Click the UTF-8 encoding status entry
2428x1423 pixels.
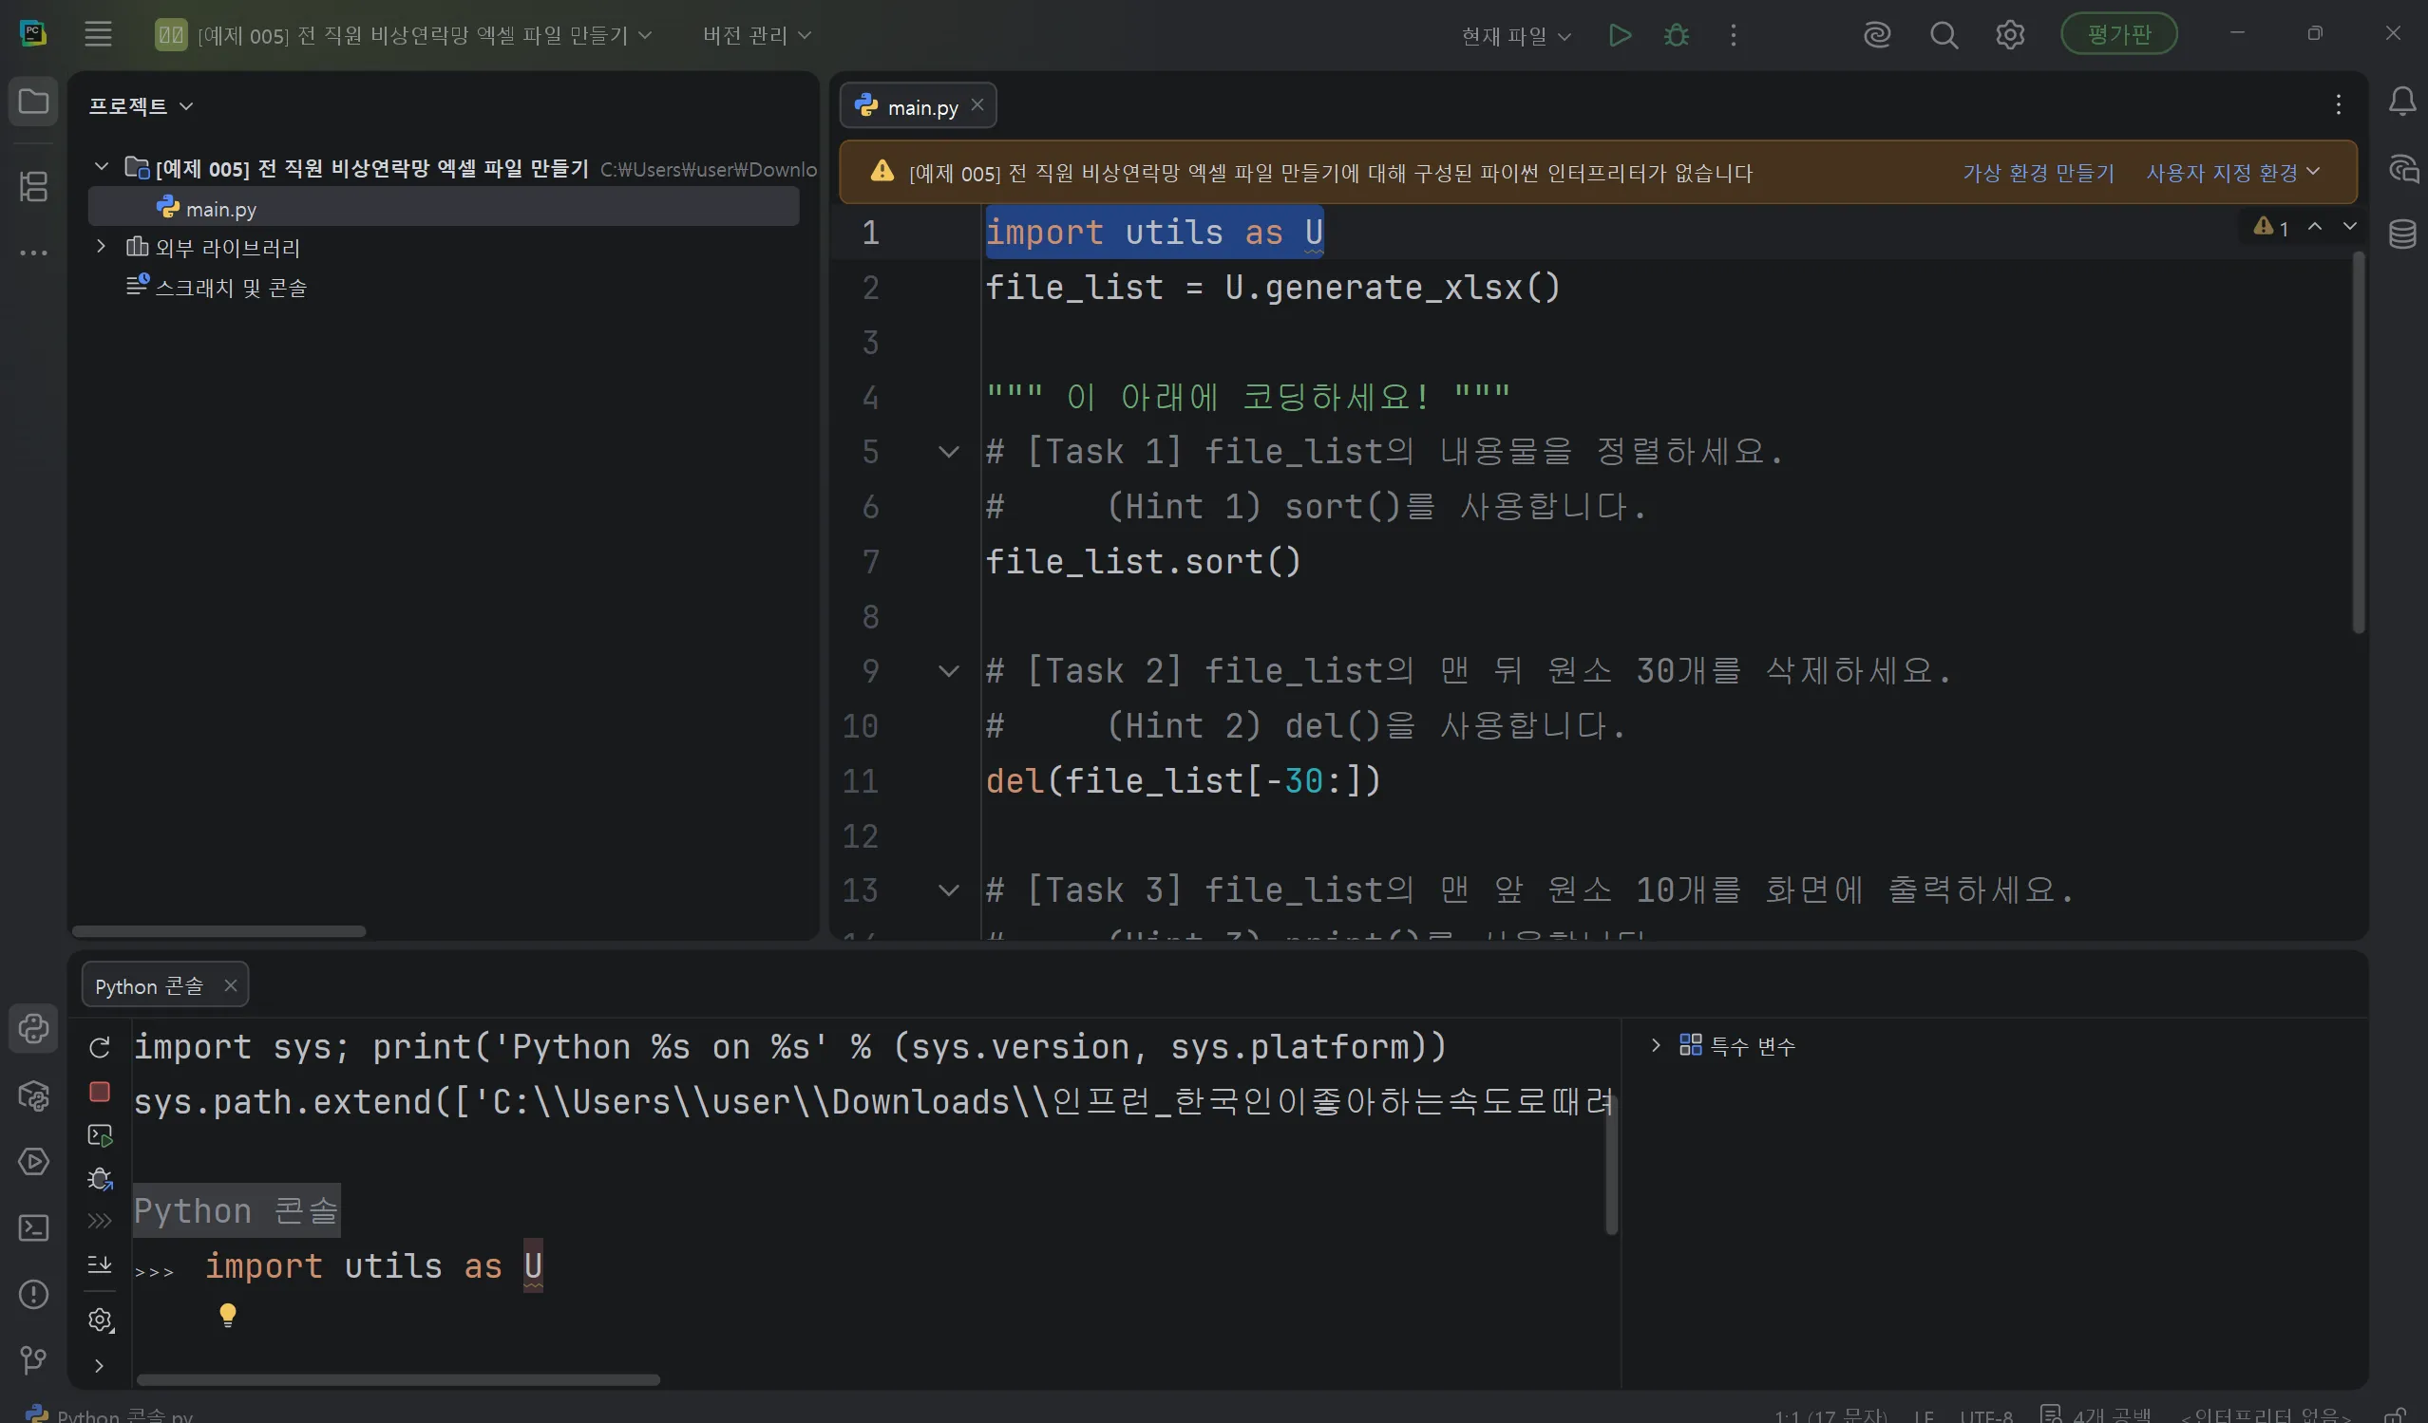pyautogui.click(x=1985, y=1415)
